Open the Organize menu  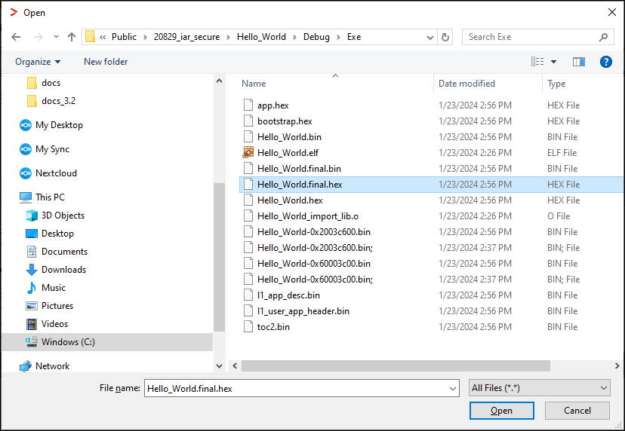38,62
